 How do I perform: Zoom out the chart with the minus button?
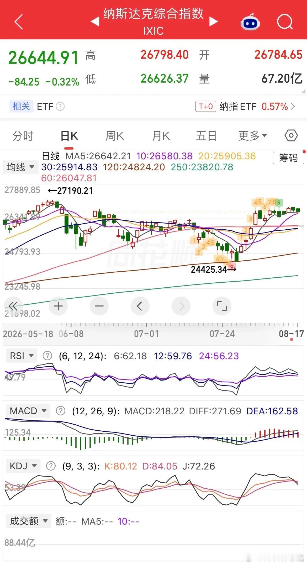click(99, 306)
